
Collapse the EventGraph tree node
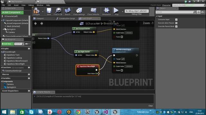point(2,52)
